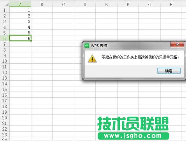Click cell A2 containing value 2

coord(20,16)
